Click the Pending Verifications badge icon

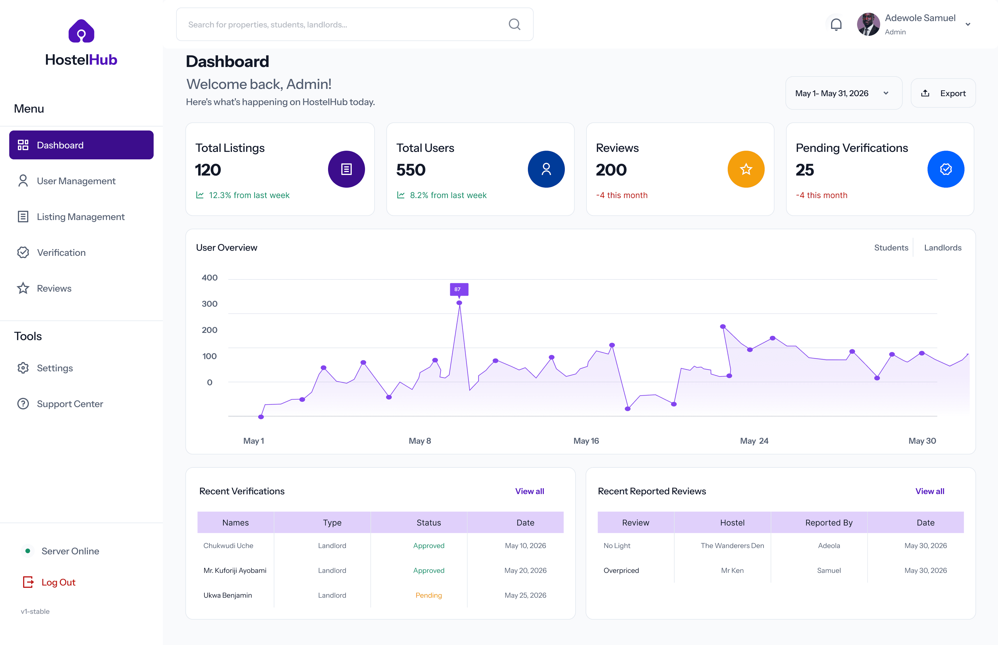click(946, 169)
